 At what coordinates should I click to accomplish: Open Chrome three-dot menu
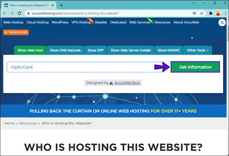pyautogui.click(x=226, y=13)
